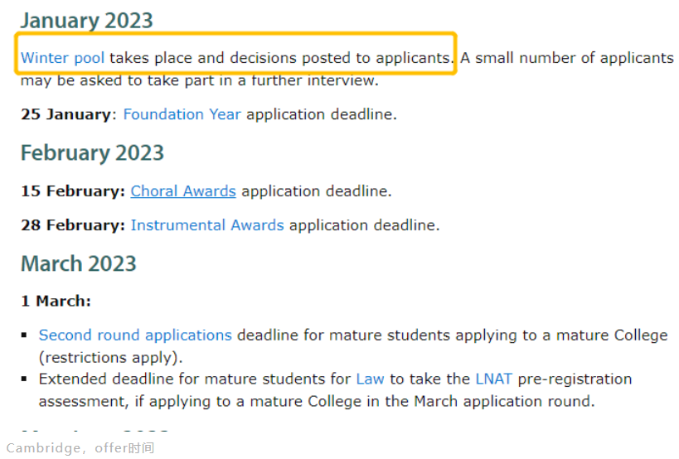Open the Second round applications link
This screenshot has height=459, width=679.
135,336
